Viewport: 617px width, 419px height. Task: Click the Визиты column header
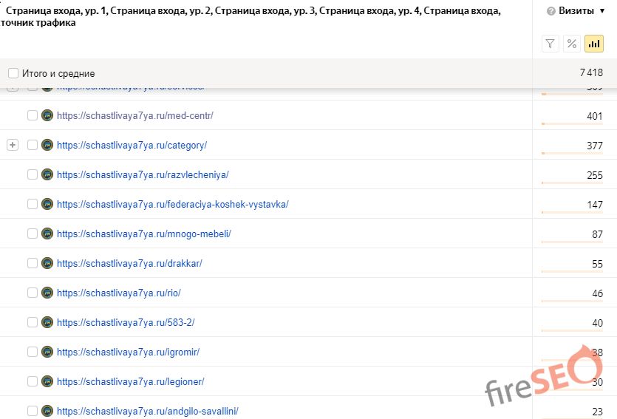coord(577,11)
